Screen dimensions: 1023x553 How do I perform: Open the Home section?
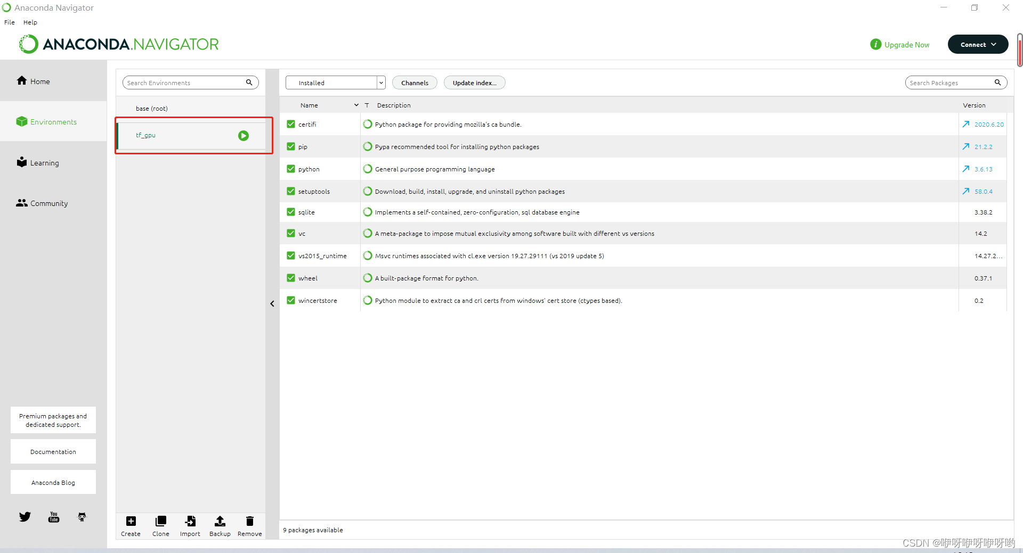[x=34, y=81]
